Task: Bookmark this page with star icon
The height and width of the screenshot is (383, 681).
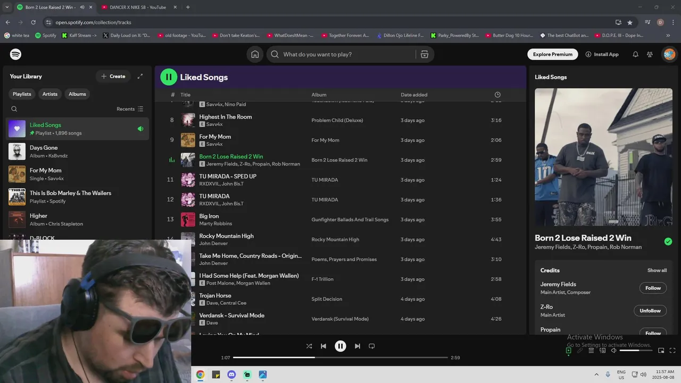Action: [630, 22]
